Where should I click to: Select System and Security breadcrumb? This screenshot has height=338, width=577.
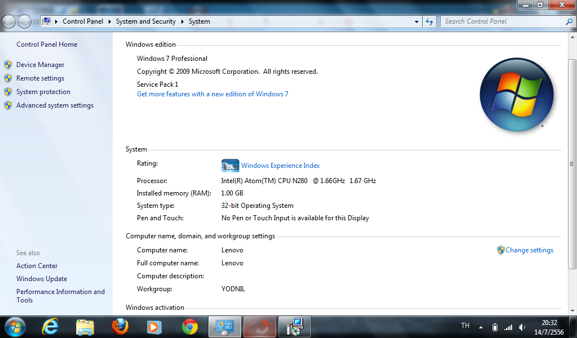(146, 22)
